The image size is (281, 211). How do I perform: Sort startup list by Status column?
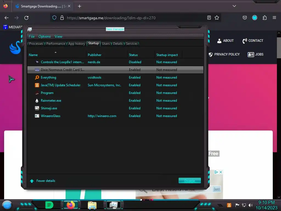[x=133, y=55]
